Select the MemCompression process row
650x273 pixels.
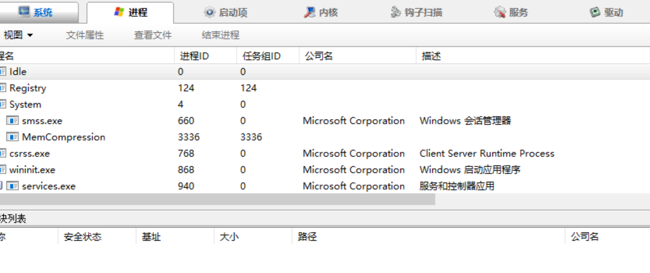tap(325, 137)
